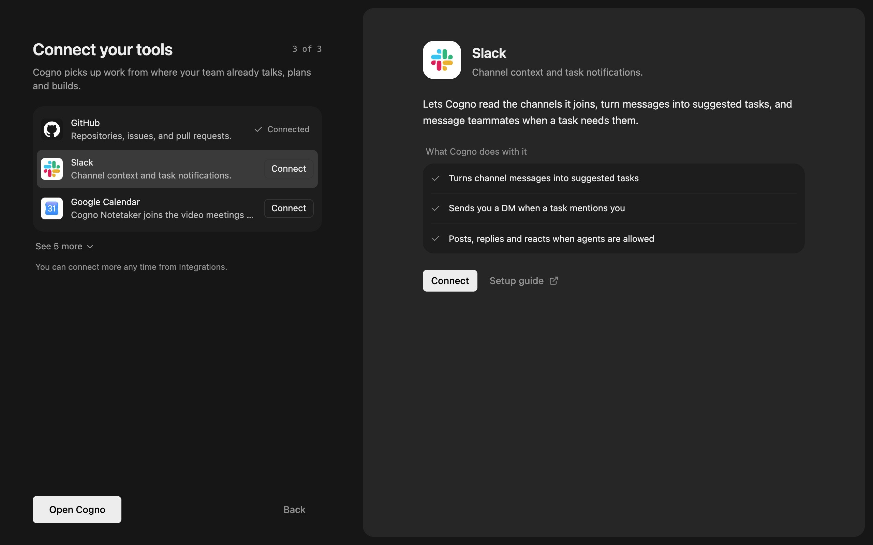Click the Cogno picks up work intro text
The image size is (873, 545).
(x=172, y=79)
